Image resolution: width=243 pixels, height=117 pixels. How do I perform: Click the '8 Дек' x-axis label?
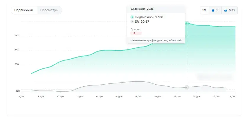coord(41,97)
